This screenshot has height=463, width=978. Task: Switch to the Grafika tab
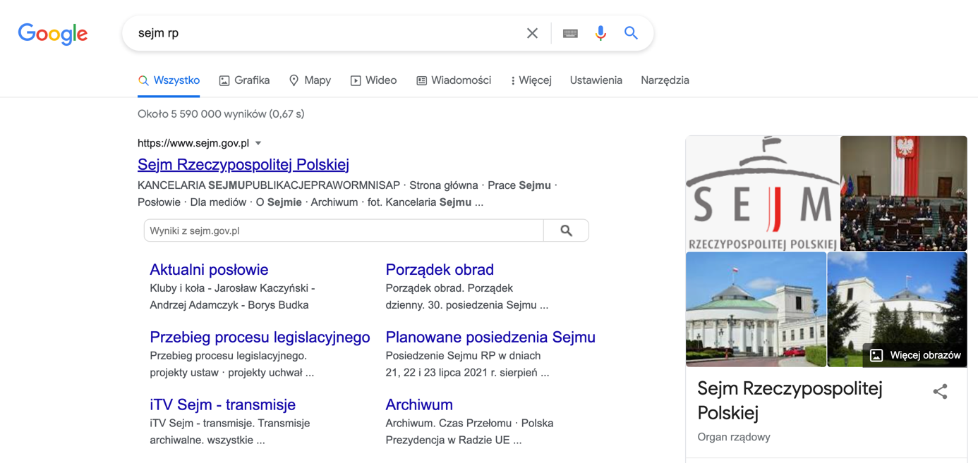tap(244, 80)
